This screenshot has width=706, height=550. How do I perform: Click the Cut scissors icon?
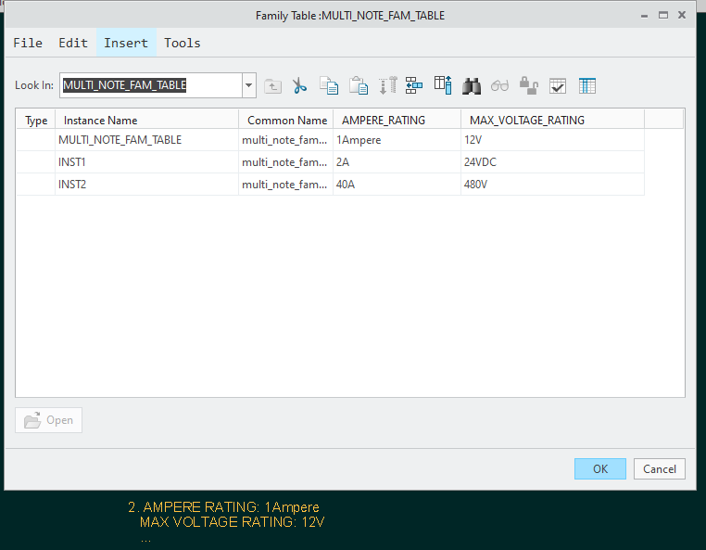tap(299, 85)
